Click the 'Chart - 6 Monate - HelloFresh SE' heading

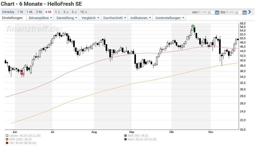point(42,4)
